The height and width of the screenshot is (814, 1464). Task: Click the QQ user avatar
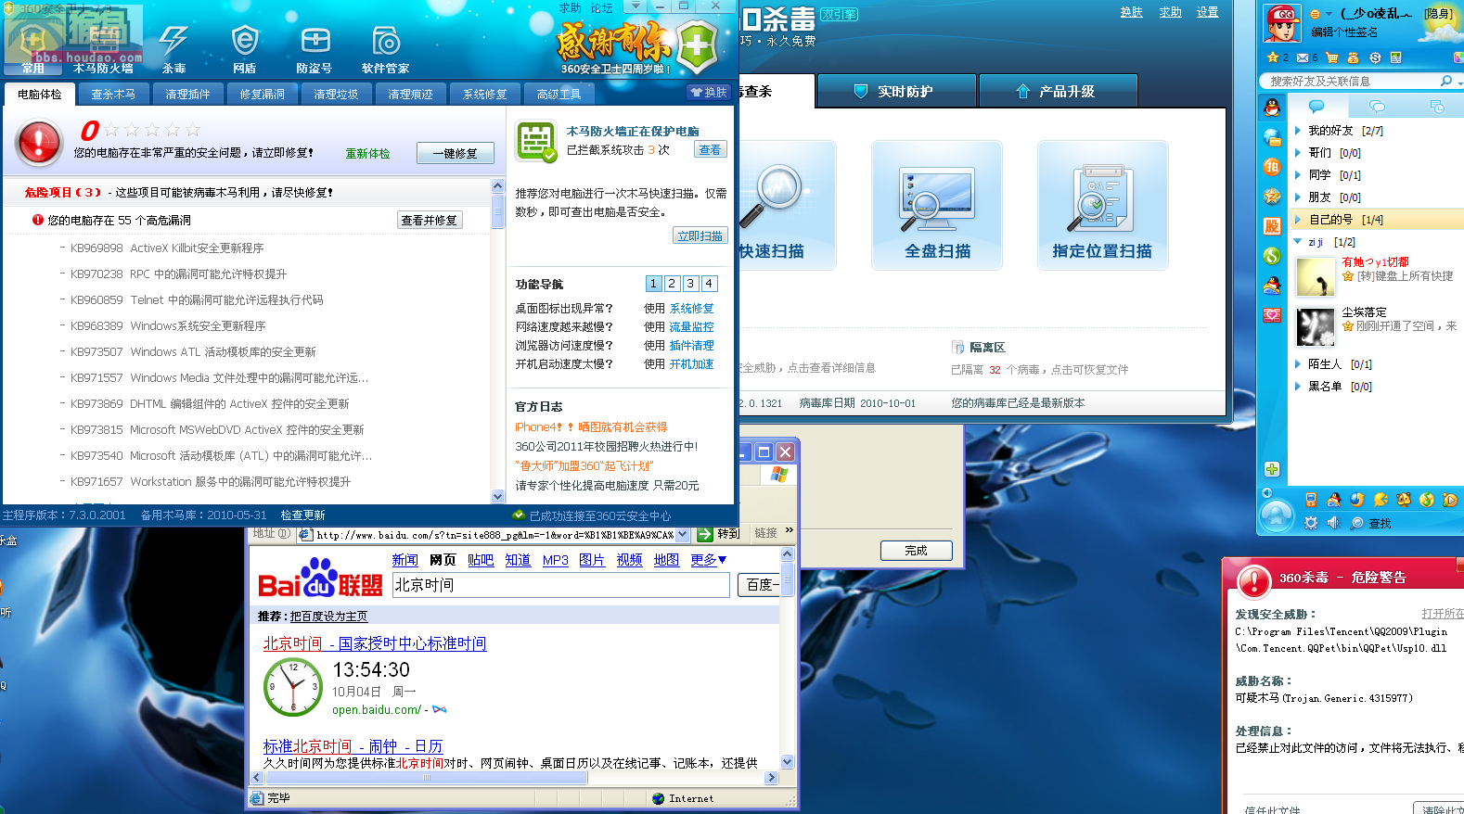click(1282, 23)
